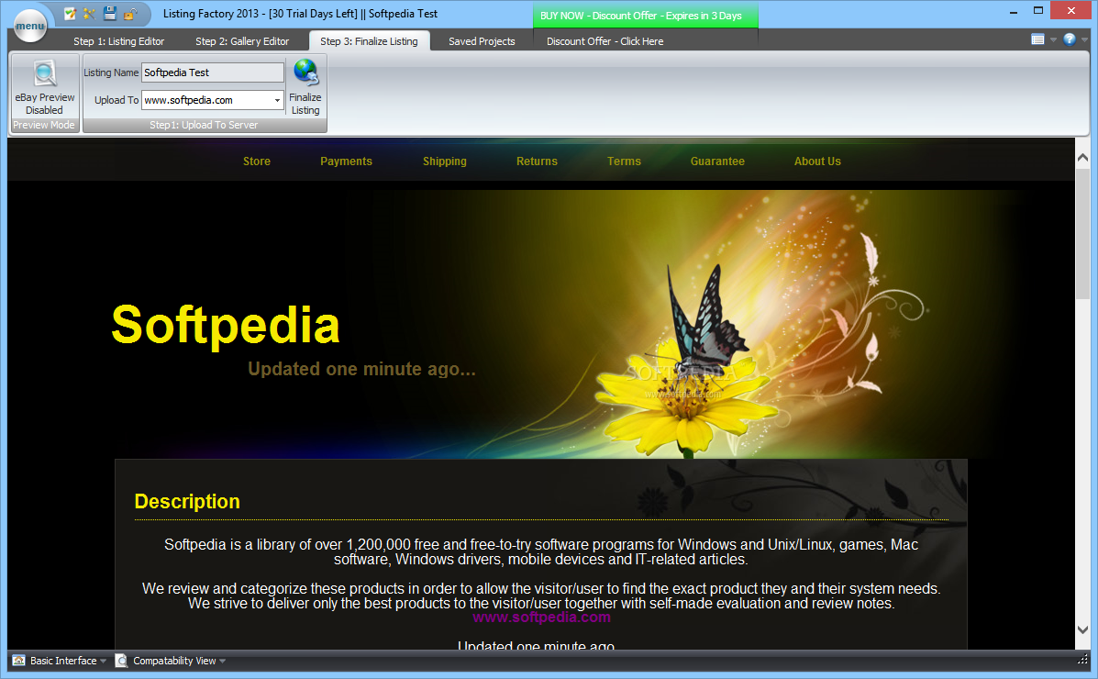Viewport: 1098px width, 679px height.
Task: Click the window list icon near help
Action: pyautogui.click(x=1037, y=39)
